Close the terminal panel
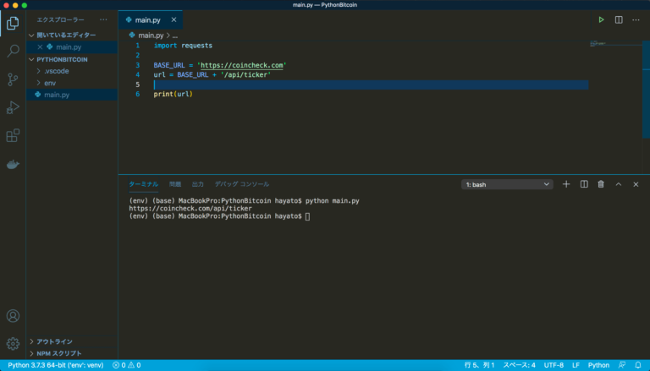The image size is (650, 371). (x=636, y=184)
